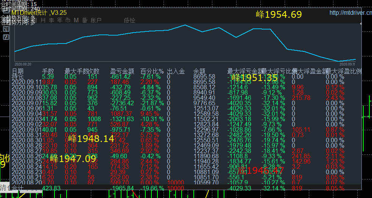
Task: Switch to the 季 (quarter) tab
Action: click(51, 20)
